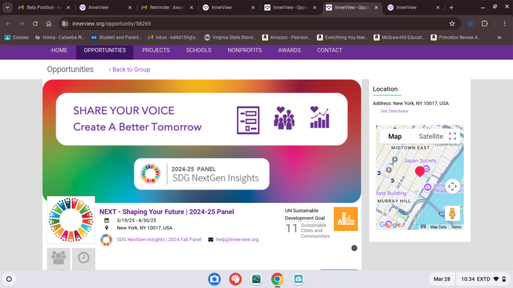Email help@innerview.org

tap(237, 240)
